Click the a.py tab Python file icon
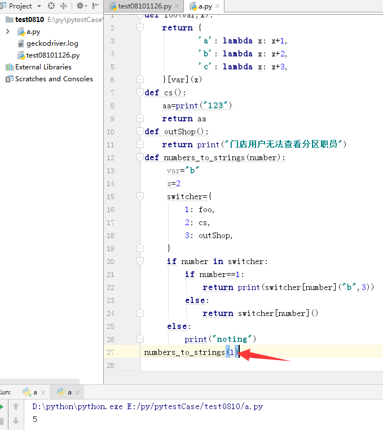This screenshot has height=430, width=383. (193, 6)
